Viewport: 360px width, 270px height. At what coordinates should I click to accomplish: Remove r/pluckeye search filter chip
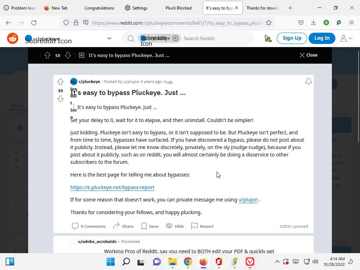pos(175,38)
